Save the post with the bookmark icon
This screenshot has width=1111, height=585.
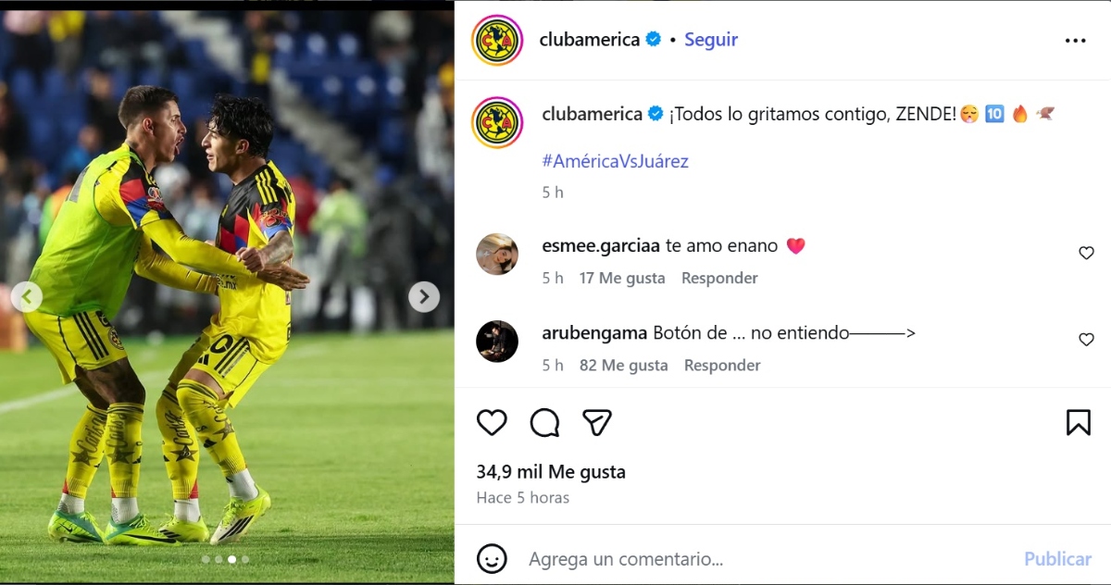point(1079,422)
